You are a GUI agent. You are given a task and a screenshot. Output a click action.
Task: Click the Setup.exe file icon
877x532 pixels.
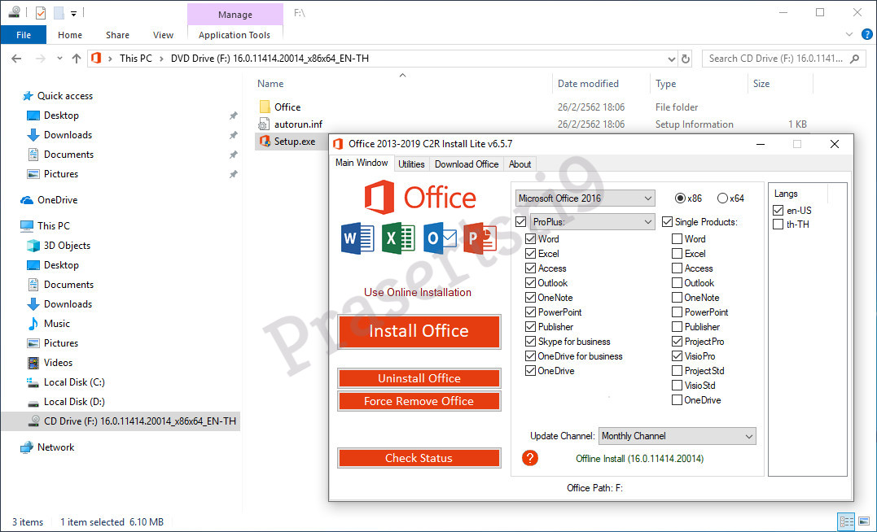pyautogui.click(x=265, y=142)
